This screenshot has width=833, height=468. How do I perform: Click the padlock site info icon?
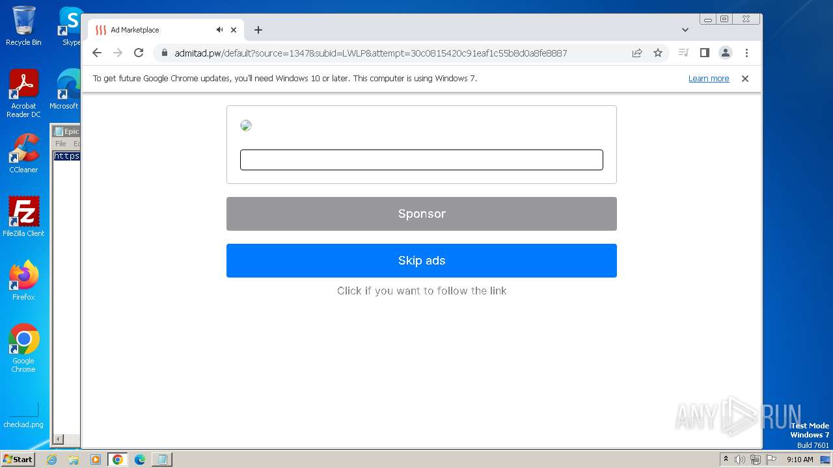165,53
